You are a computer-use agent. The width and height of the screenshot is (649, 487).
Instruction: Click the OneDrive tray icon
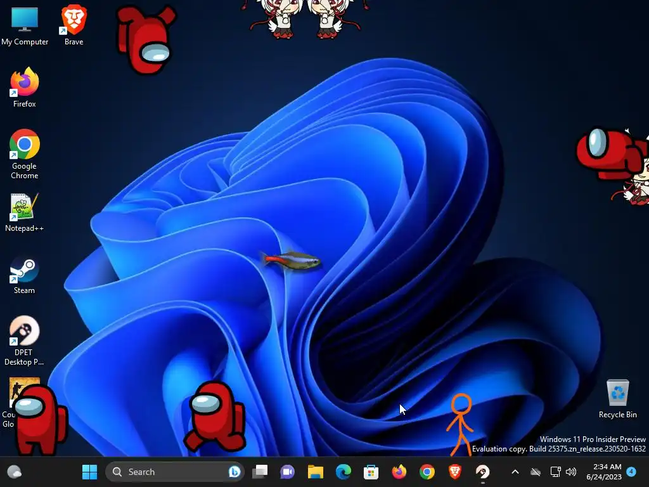tap(536, 472)
